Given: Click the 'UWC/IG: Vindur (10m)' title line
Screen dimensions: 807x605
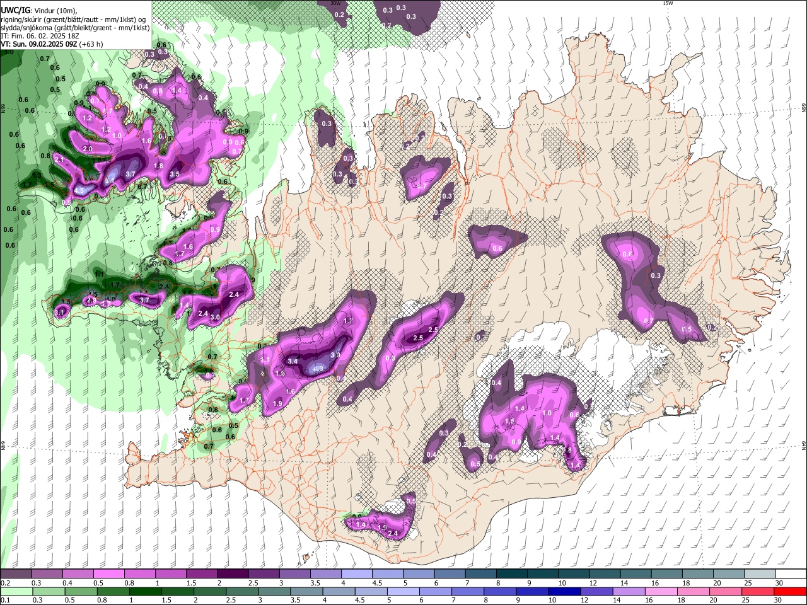Looking at the screenshot, I should 39,11.
